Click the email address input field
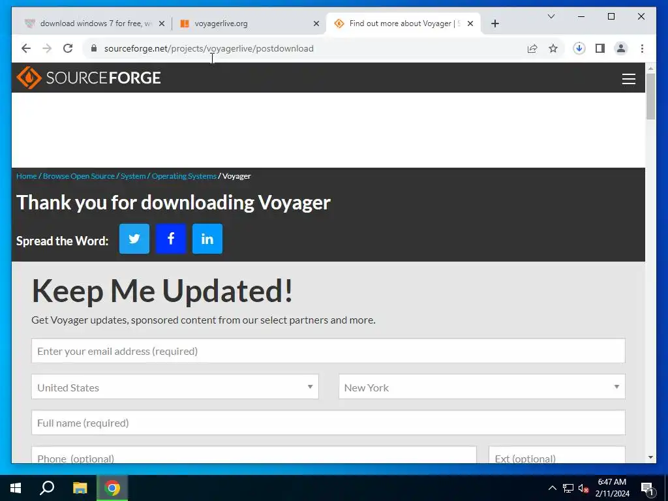668x501 pixels. (x=328, y=351)
